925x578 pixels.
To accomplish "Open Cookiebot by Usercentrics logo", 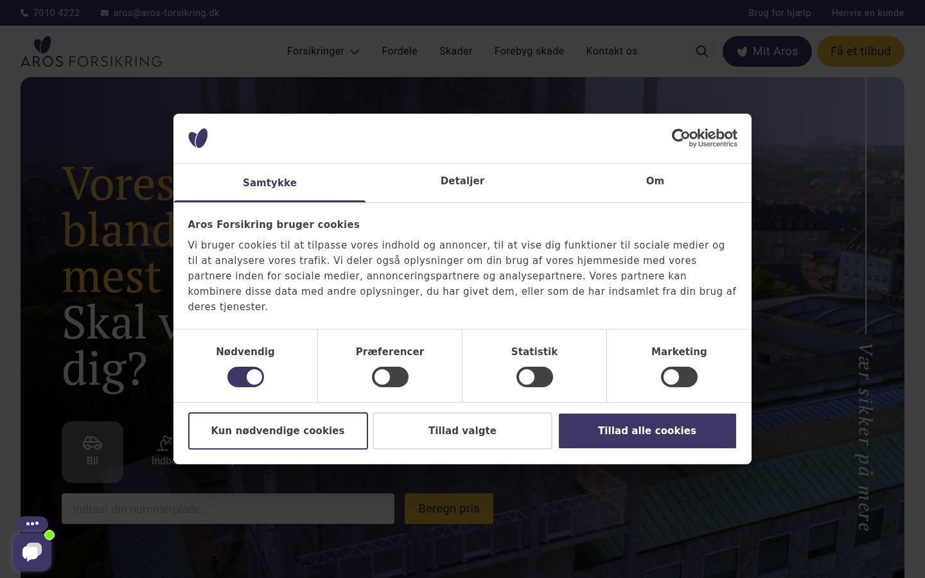I will click(704, 137).
